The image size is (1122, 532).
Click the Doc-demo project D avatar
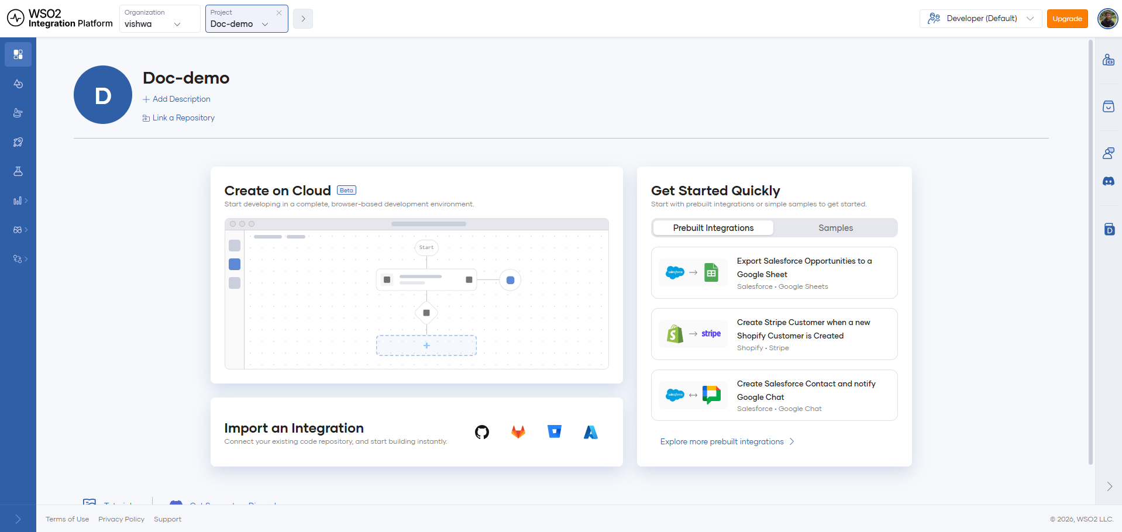(x=103, y=95)
